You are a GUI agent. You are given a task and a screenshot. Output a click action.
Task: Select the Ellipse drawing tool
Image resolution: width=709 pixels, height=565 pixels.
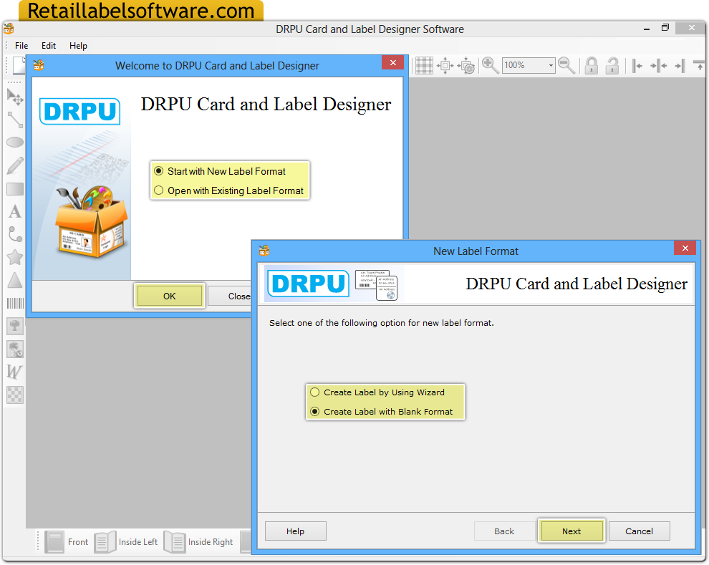click(x=15, y=143)
